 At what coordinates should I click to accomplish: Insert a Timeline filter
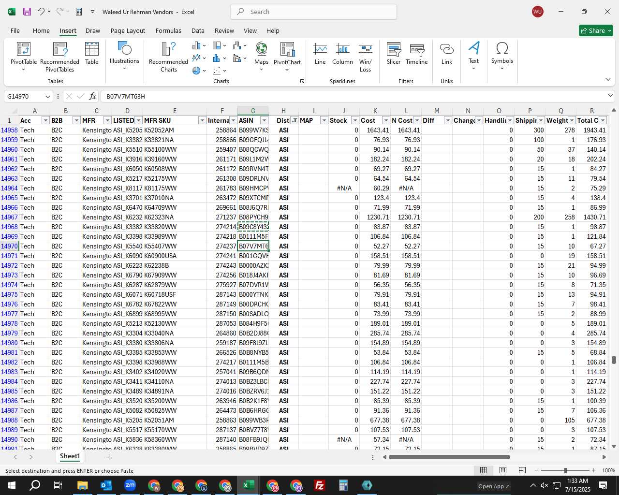(x=417, y=54)
